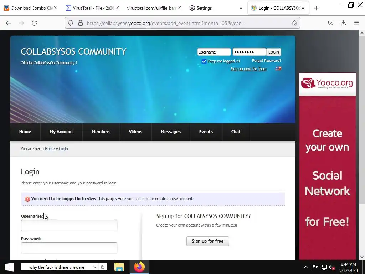365x274 pixels.
Task: Open a new tab with the plus icon
Action: pyautogui.click(x=316, y=8)
